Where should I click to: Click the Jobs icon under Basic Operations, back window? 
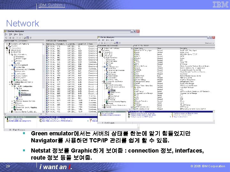15,63
